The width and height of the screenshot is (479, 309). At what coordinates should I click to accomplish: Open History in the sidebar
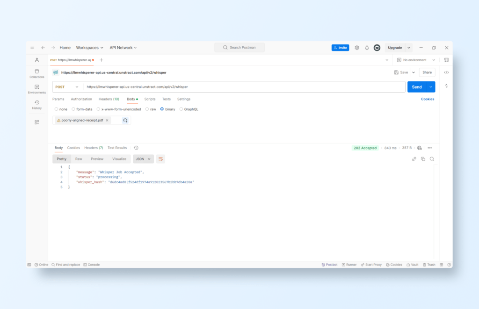(36, 105)
